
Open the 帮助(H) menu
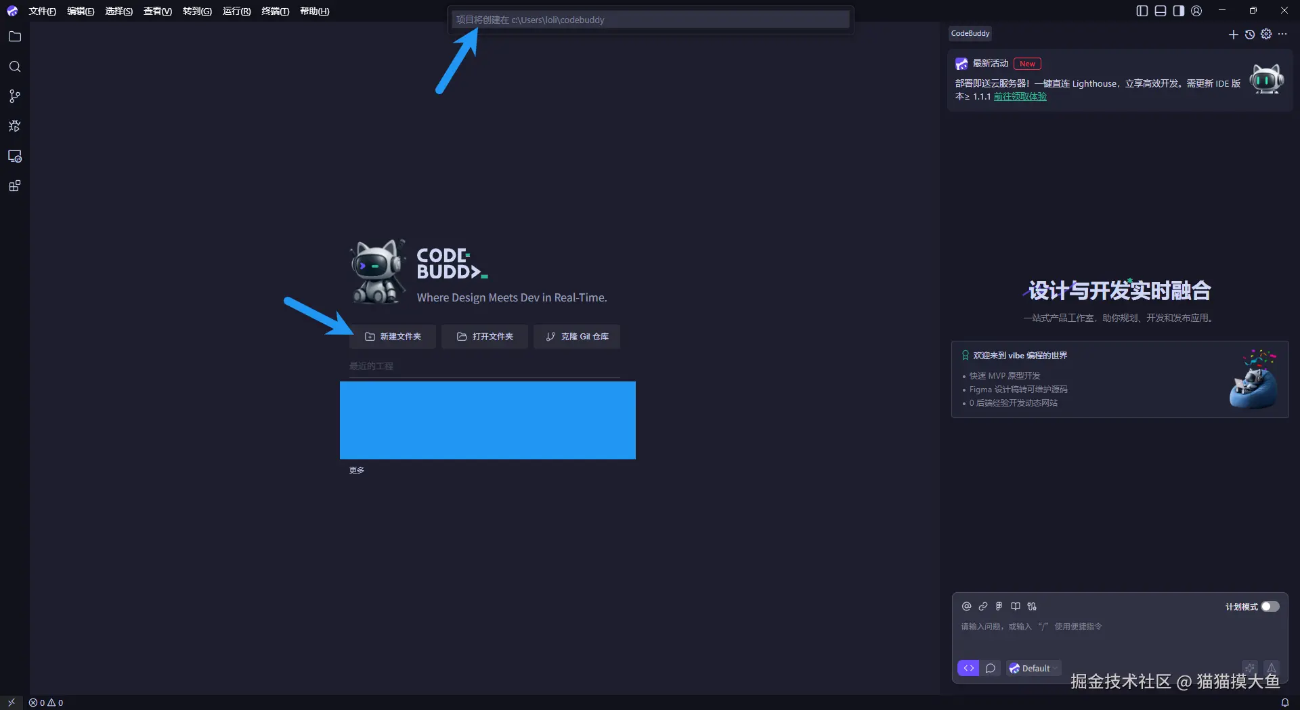[x=314, y=11]
